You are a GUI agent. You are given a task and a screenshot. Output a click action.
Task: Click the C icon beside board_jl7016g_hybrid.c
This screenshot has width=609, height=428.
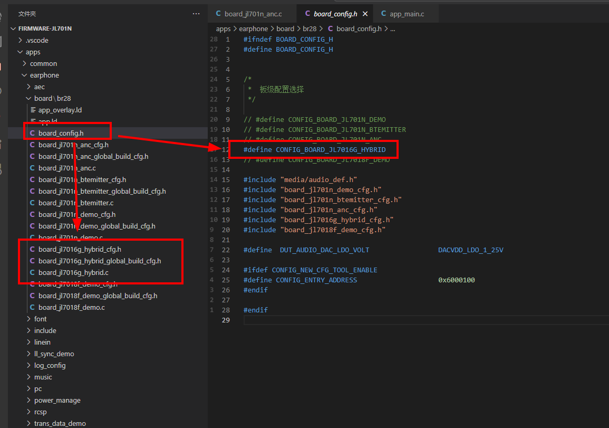(32, 272)
